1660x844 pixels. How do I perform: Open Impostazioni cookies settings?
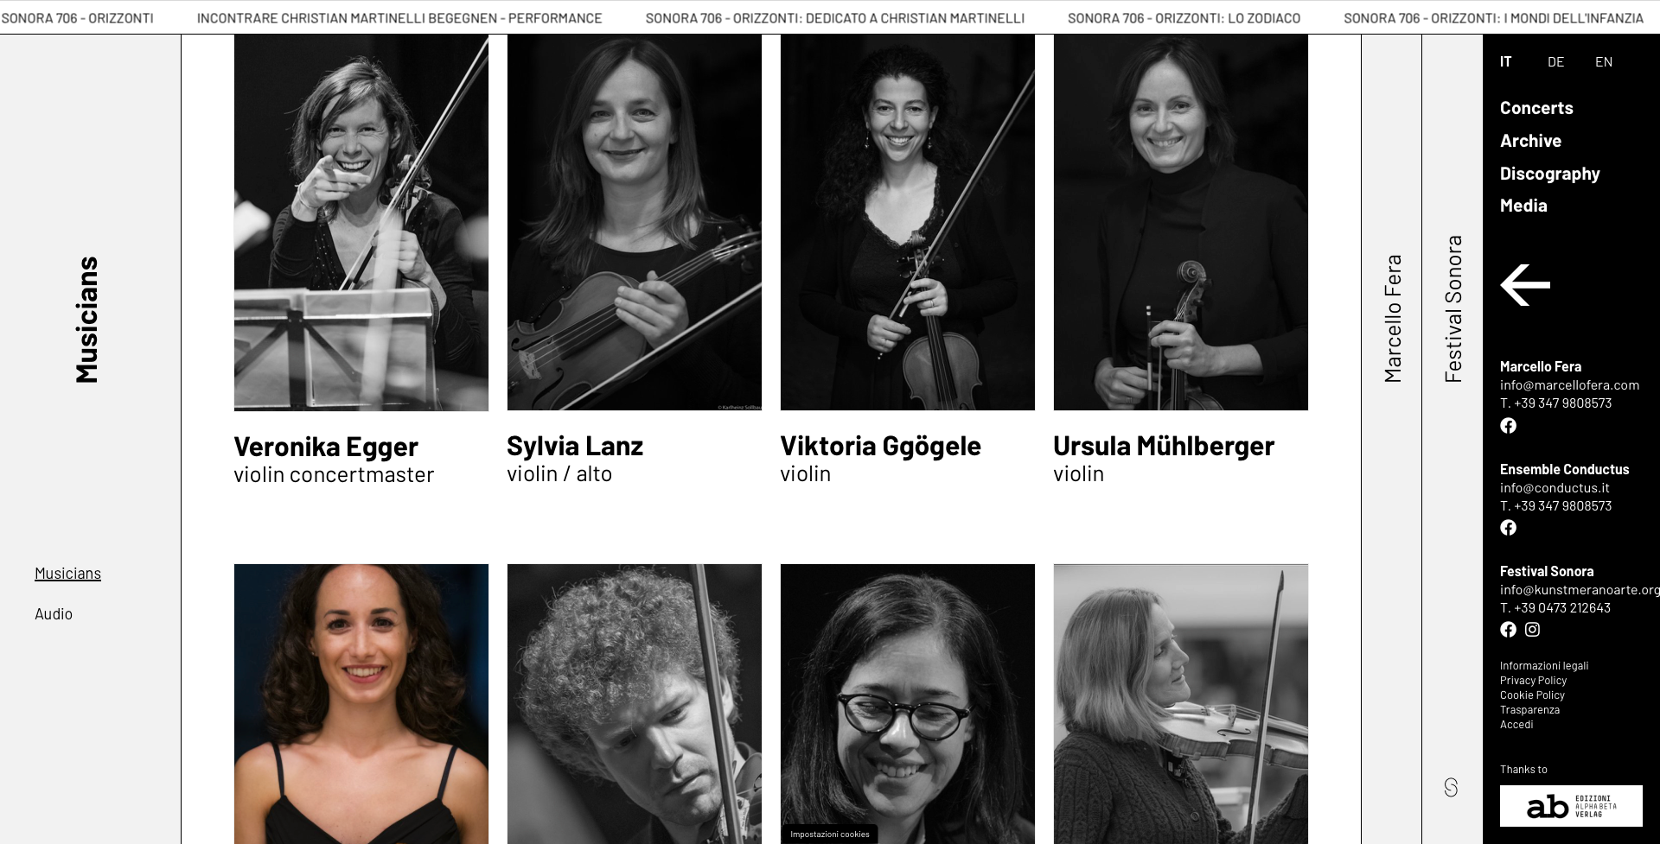click(x=830, y=834)
